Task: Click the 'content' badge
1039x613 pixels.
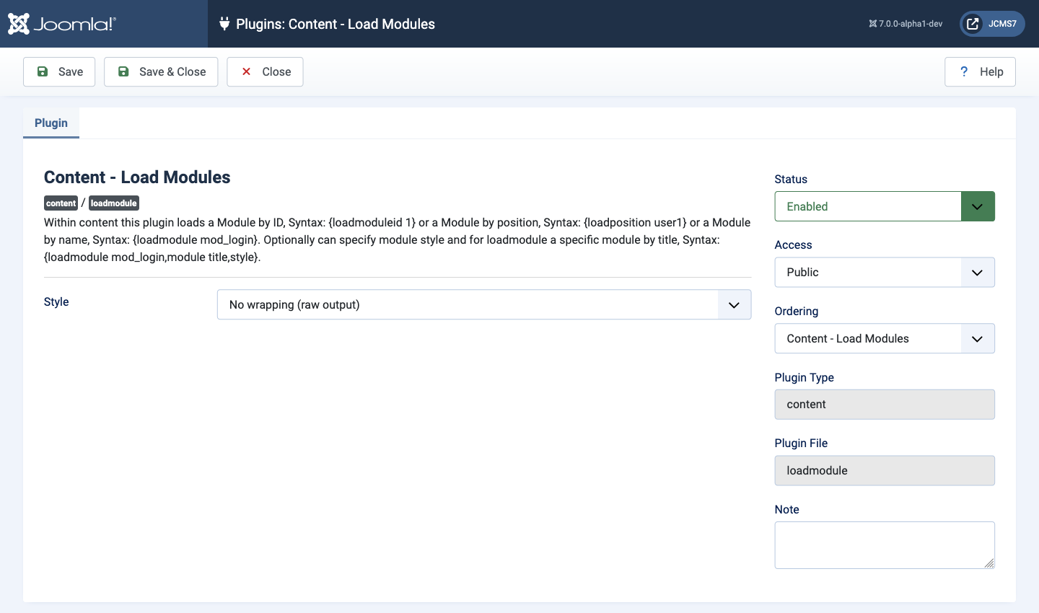Action: 61,203
